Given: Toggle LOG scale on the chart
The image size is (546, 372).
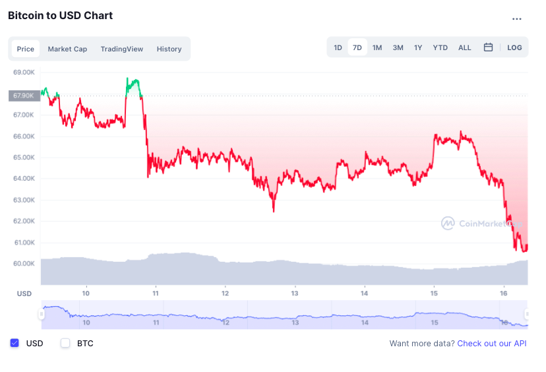Looking at the screenshot, I should pyautogui.click(x=514, y=47).
